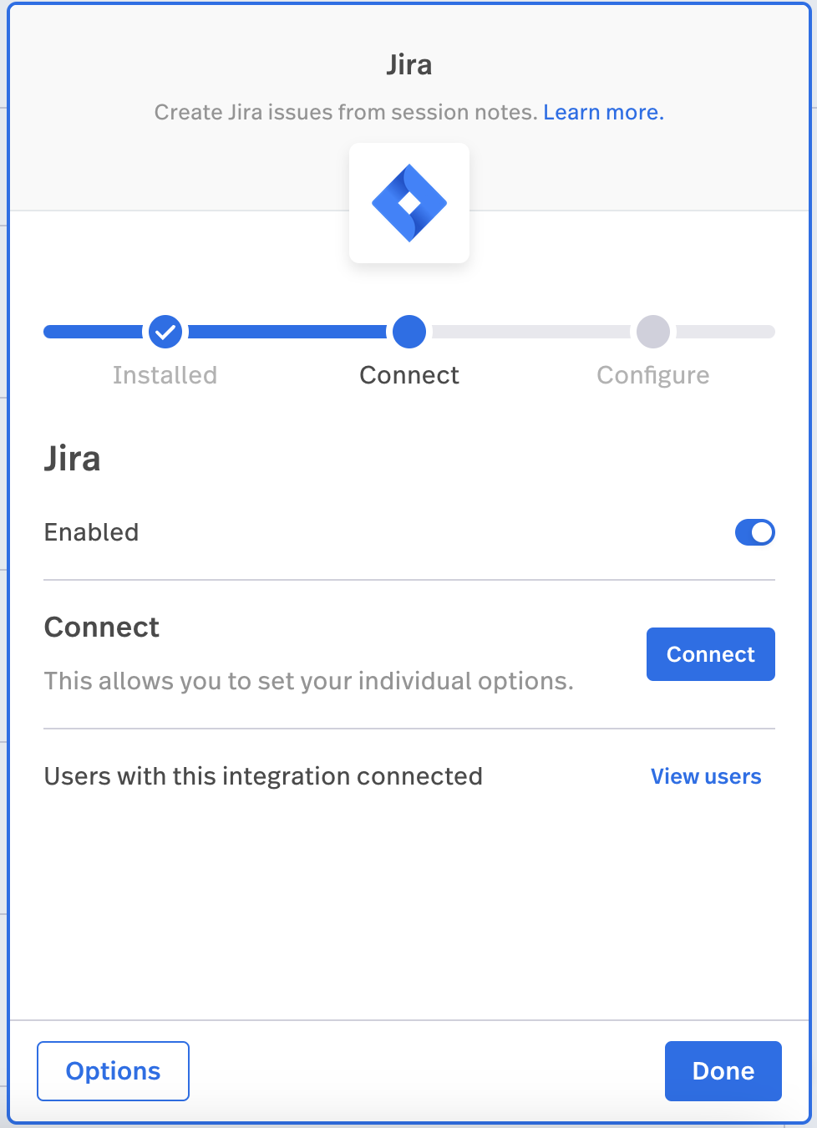Select the gray Configure step circle
Screen dimensions: 817x1128
653,332
